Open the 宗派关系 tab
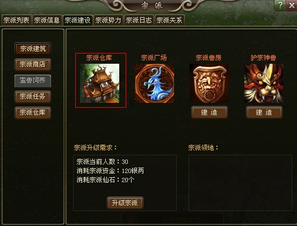Viewport: 297px width, 226px height. click(x=170, y=20)
